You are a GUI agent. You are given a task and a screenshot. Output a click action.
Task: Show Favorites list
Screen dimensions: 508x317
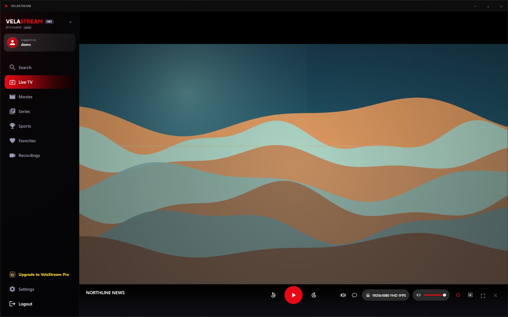40,141
